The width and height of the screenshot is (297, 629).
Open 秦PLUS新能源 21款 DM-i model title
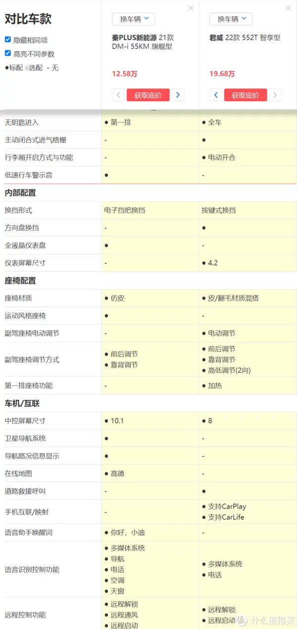[x=143, y=42]
